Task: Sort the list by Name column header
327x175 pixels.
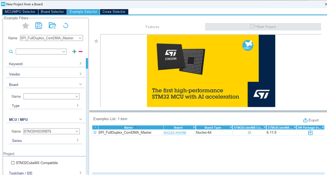Action: [131, 127]
